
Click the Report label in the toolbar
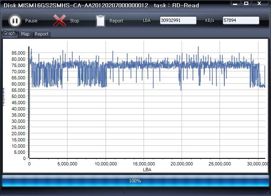(x=116, y=21)
